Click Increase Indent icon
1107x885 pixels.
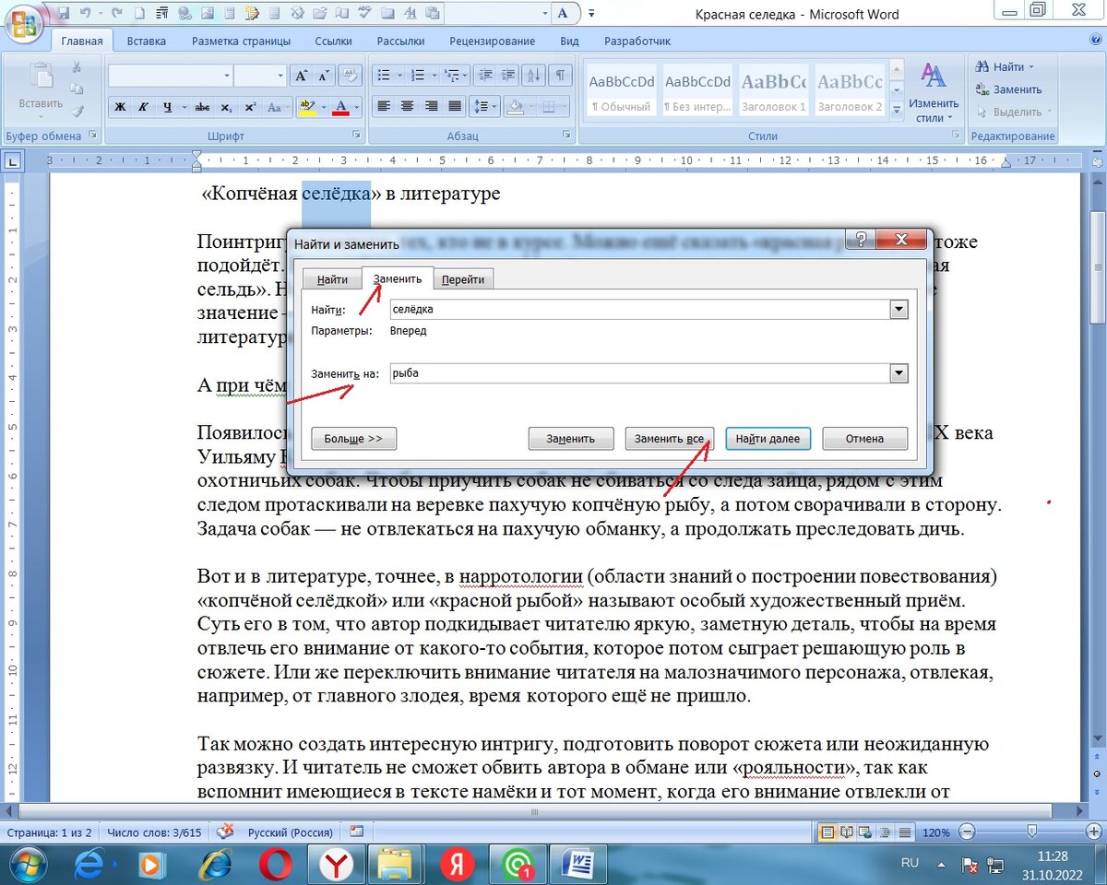(x=508, y=76)
